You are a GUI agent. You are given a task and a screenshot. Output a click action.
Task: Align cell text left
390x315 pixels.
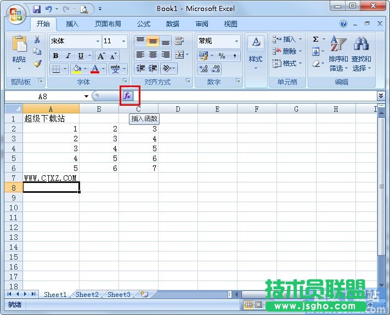coord(140,54)
